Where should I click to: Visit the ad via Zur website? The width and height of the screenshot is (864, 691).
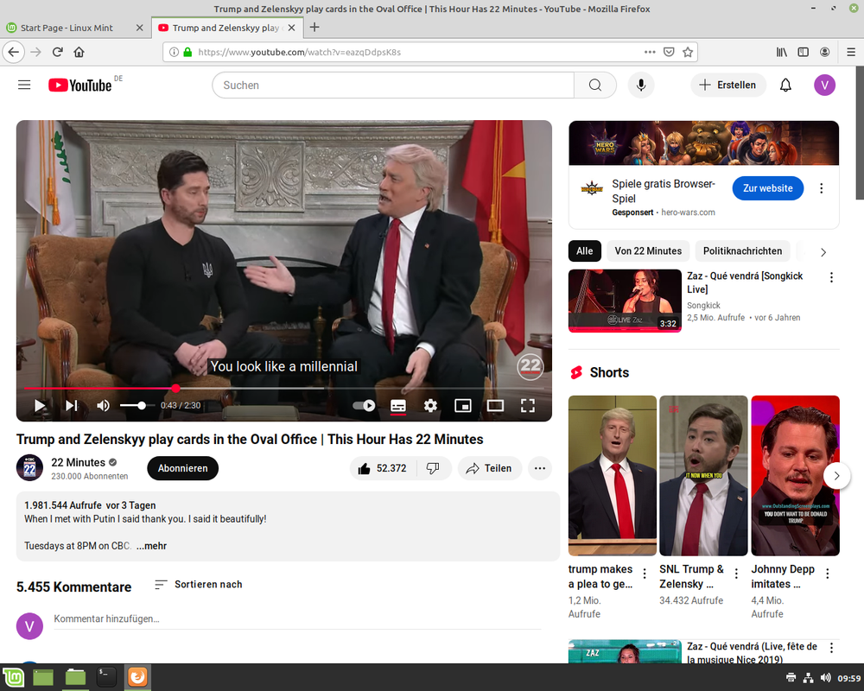(x=767, y=188)
